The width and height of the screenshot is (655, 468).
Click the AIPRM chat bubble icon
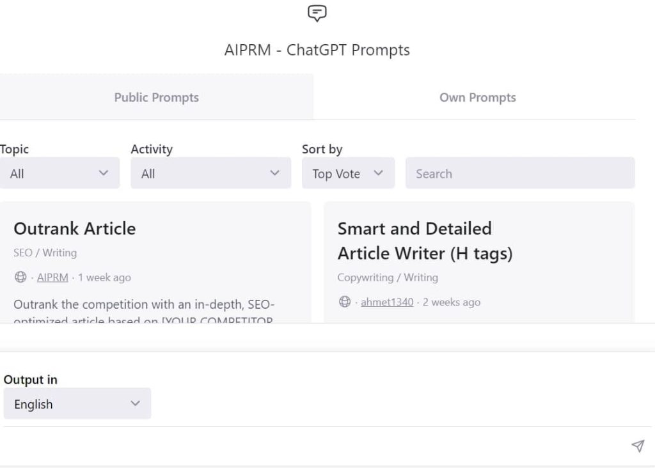[317, 13]
